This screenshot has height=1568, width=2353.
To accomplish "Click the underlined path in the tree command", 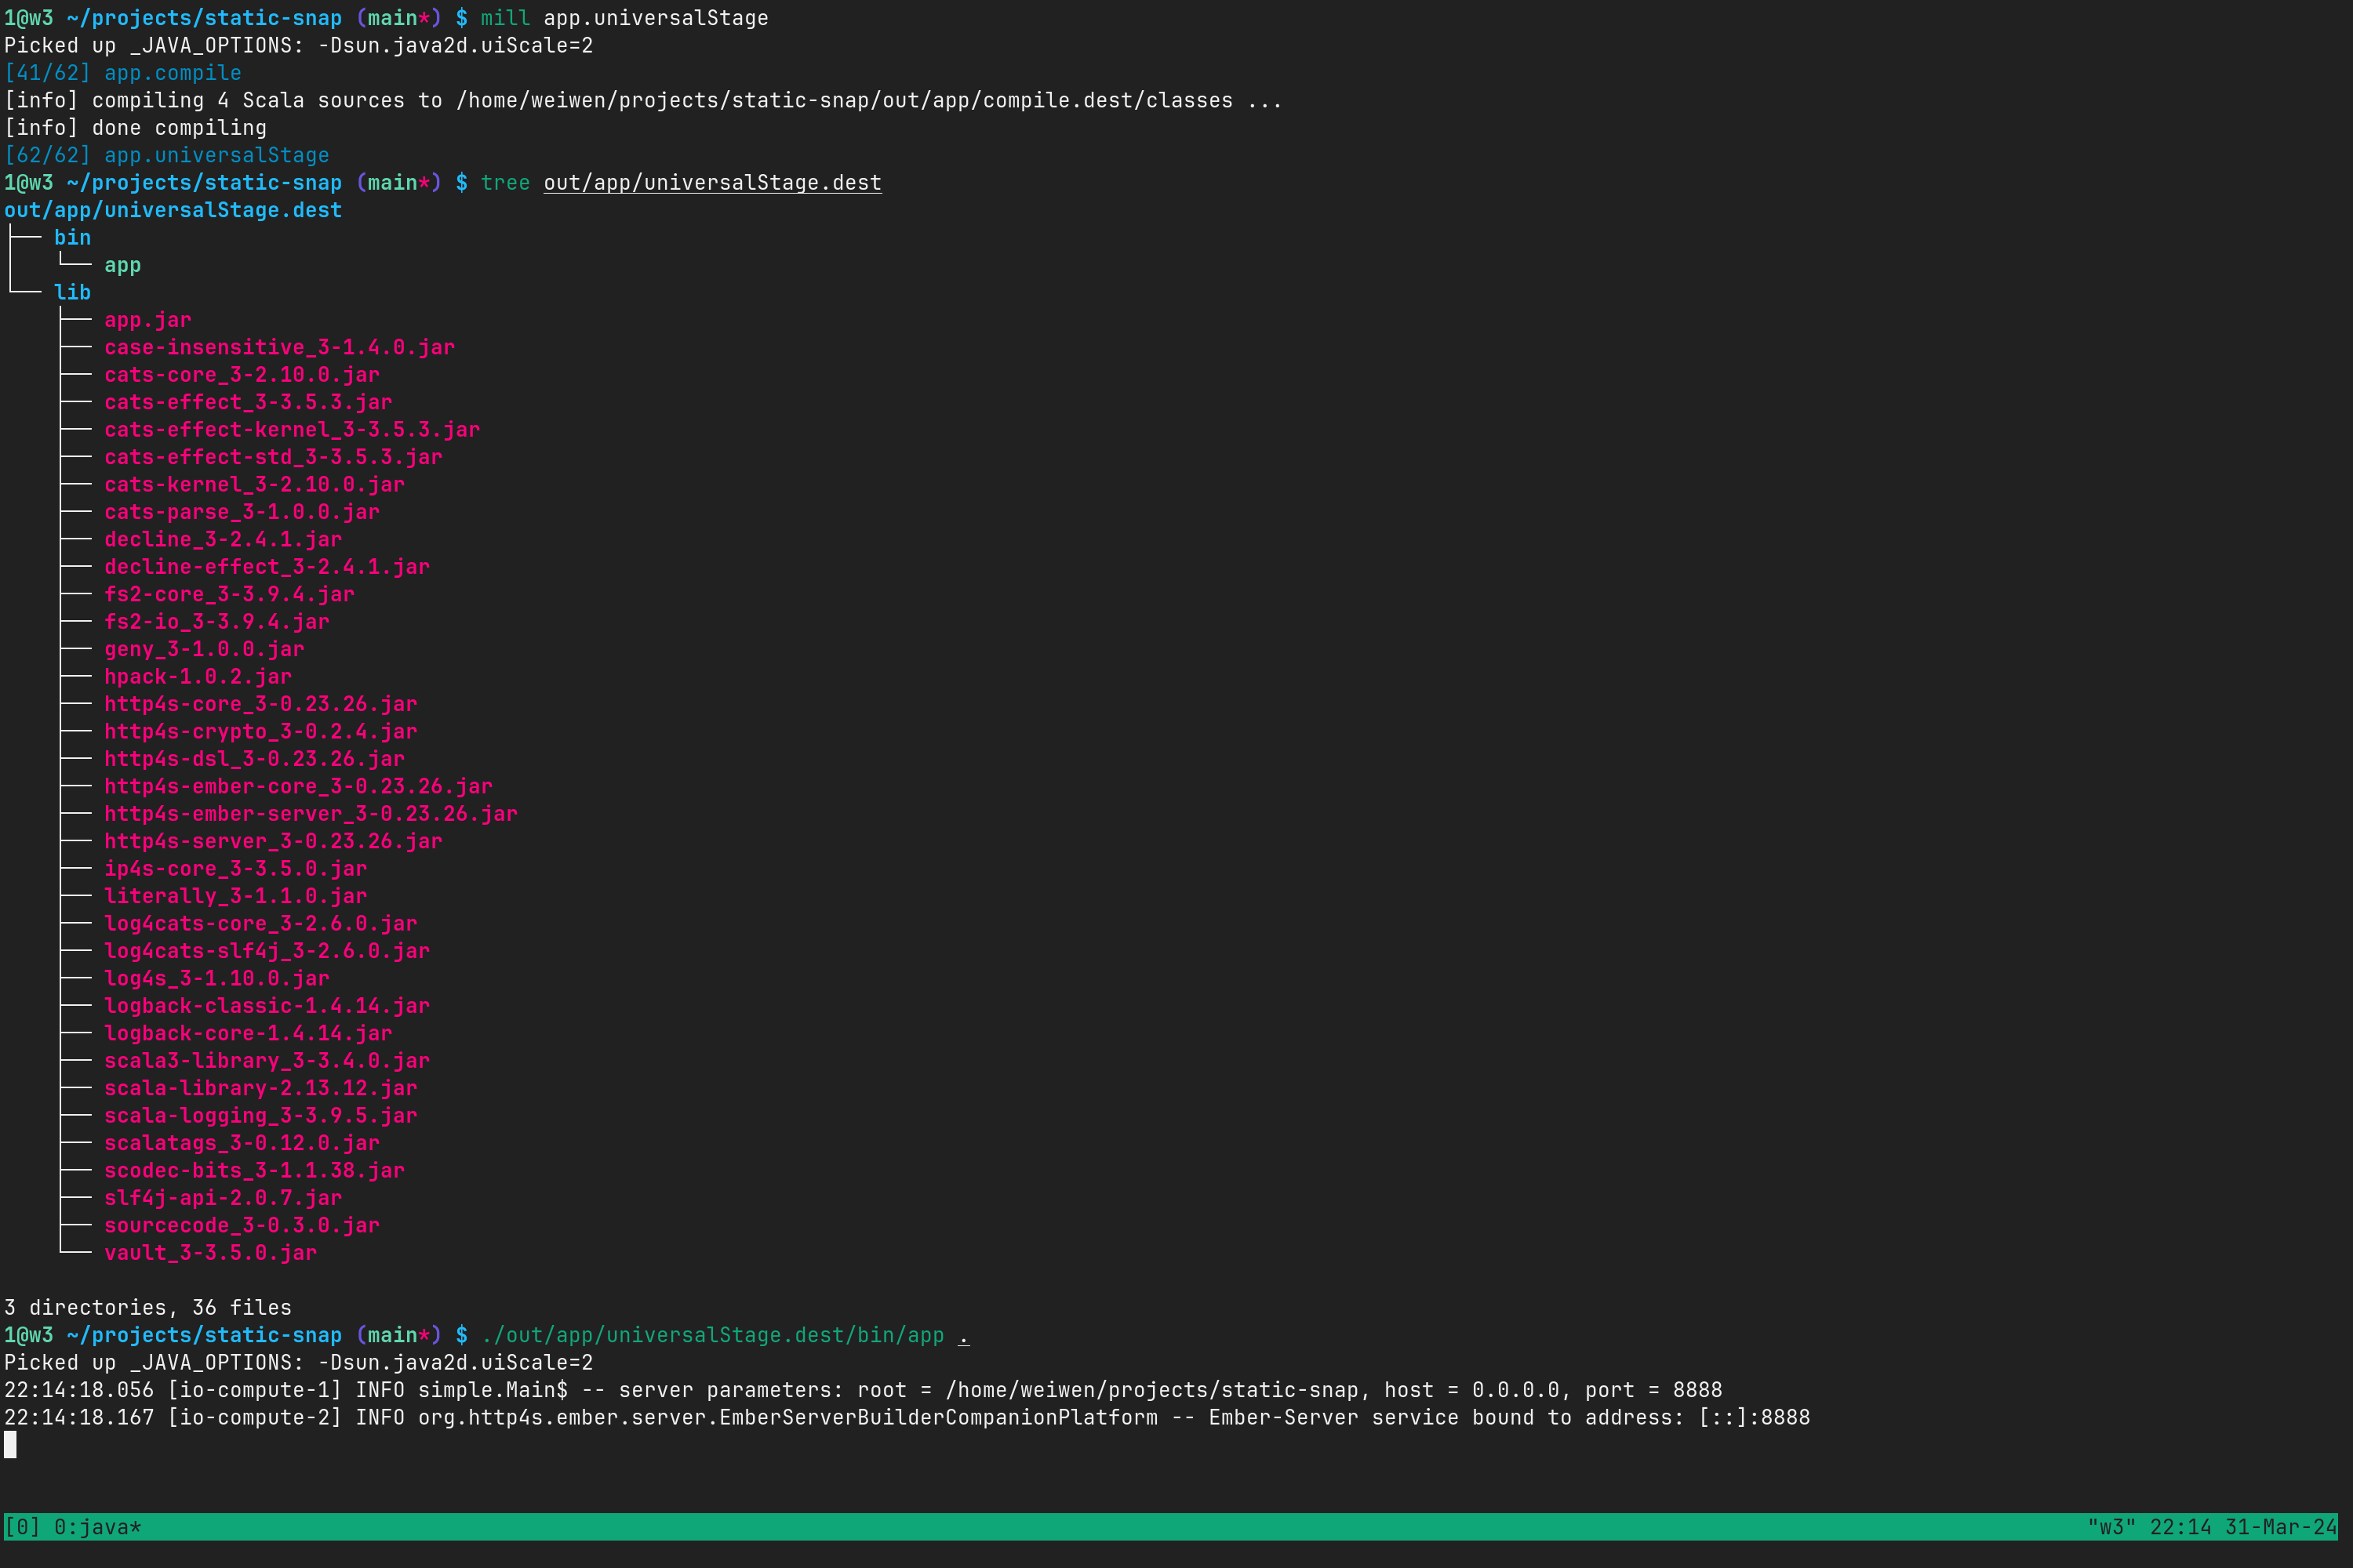I will pos(712,183).
